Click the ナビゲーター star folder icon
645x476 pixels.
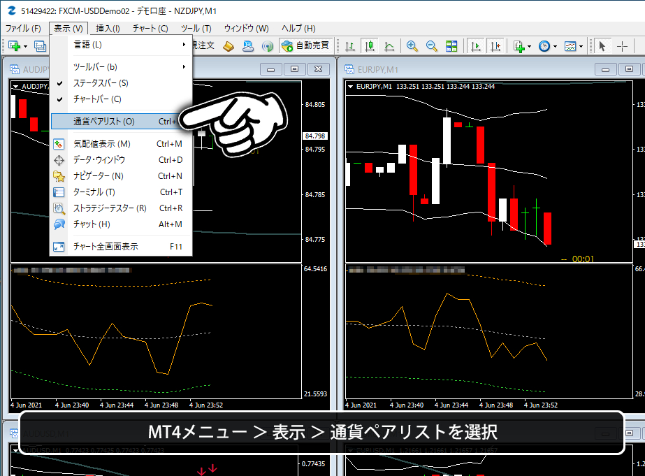pyautogui.click(x=59, y=176)
